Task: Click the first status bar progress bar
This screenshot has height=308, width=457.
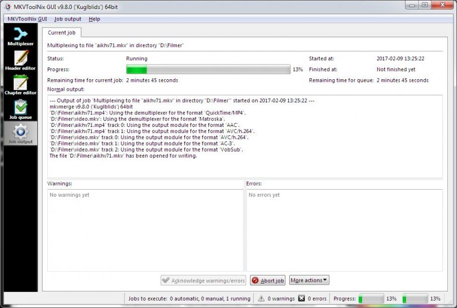Action: (371, 298)
